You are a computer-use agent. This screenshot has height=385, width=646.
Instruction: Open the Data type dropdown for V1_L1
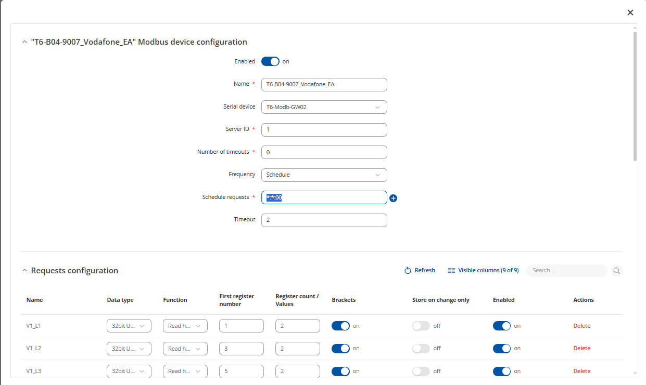[x=129, y=326]
